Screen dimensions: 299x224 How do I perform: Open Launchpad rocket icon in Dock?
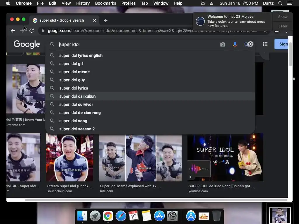(x=95, y=216)
